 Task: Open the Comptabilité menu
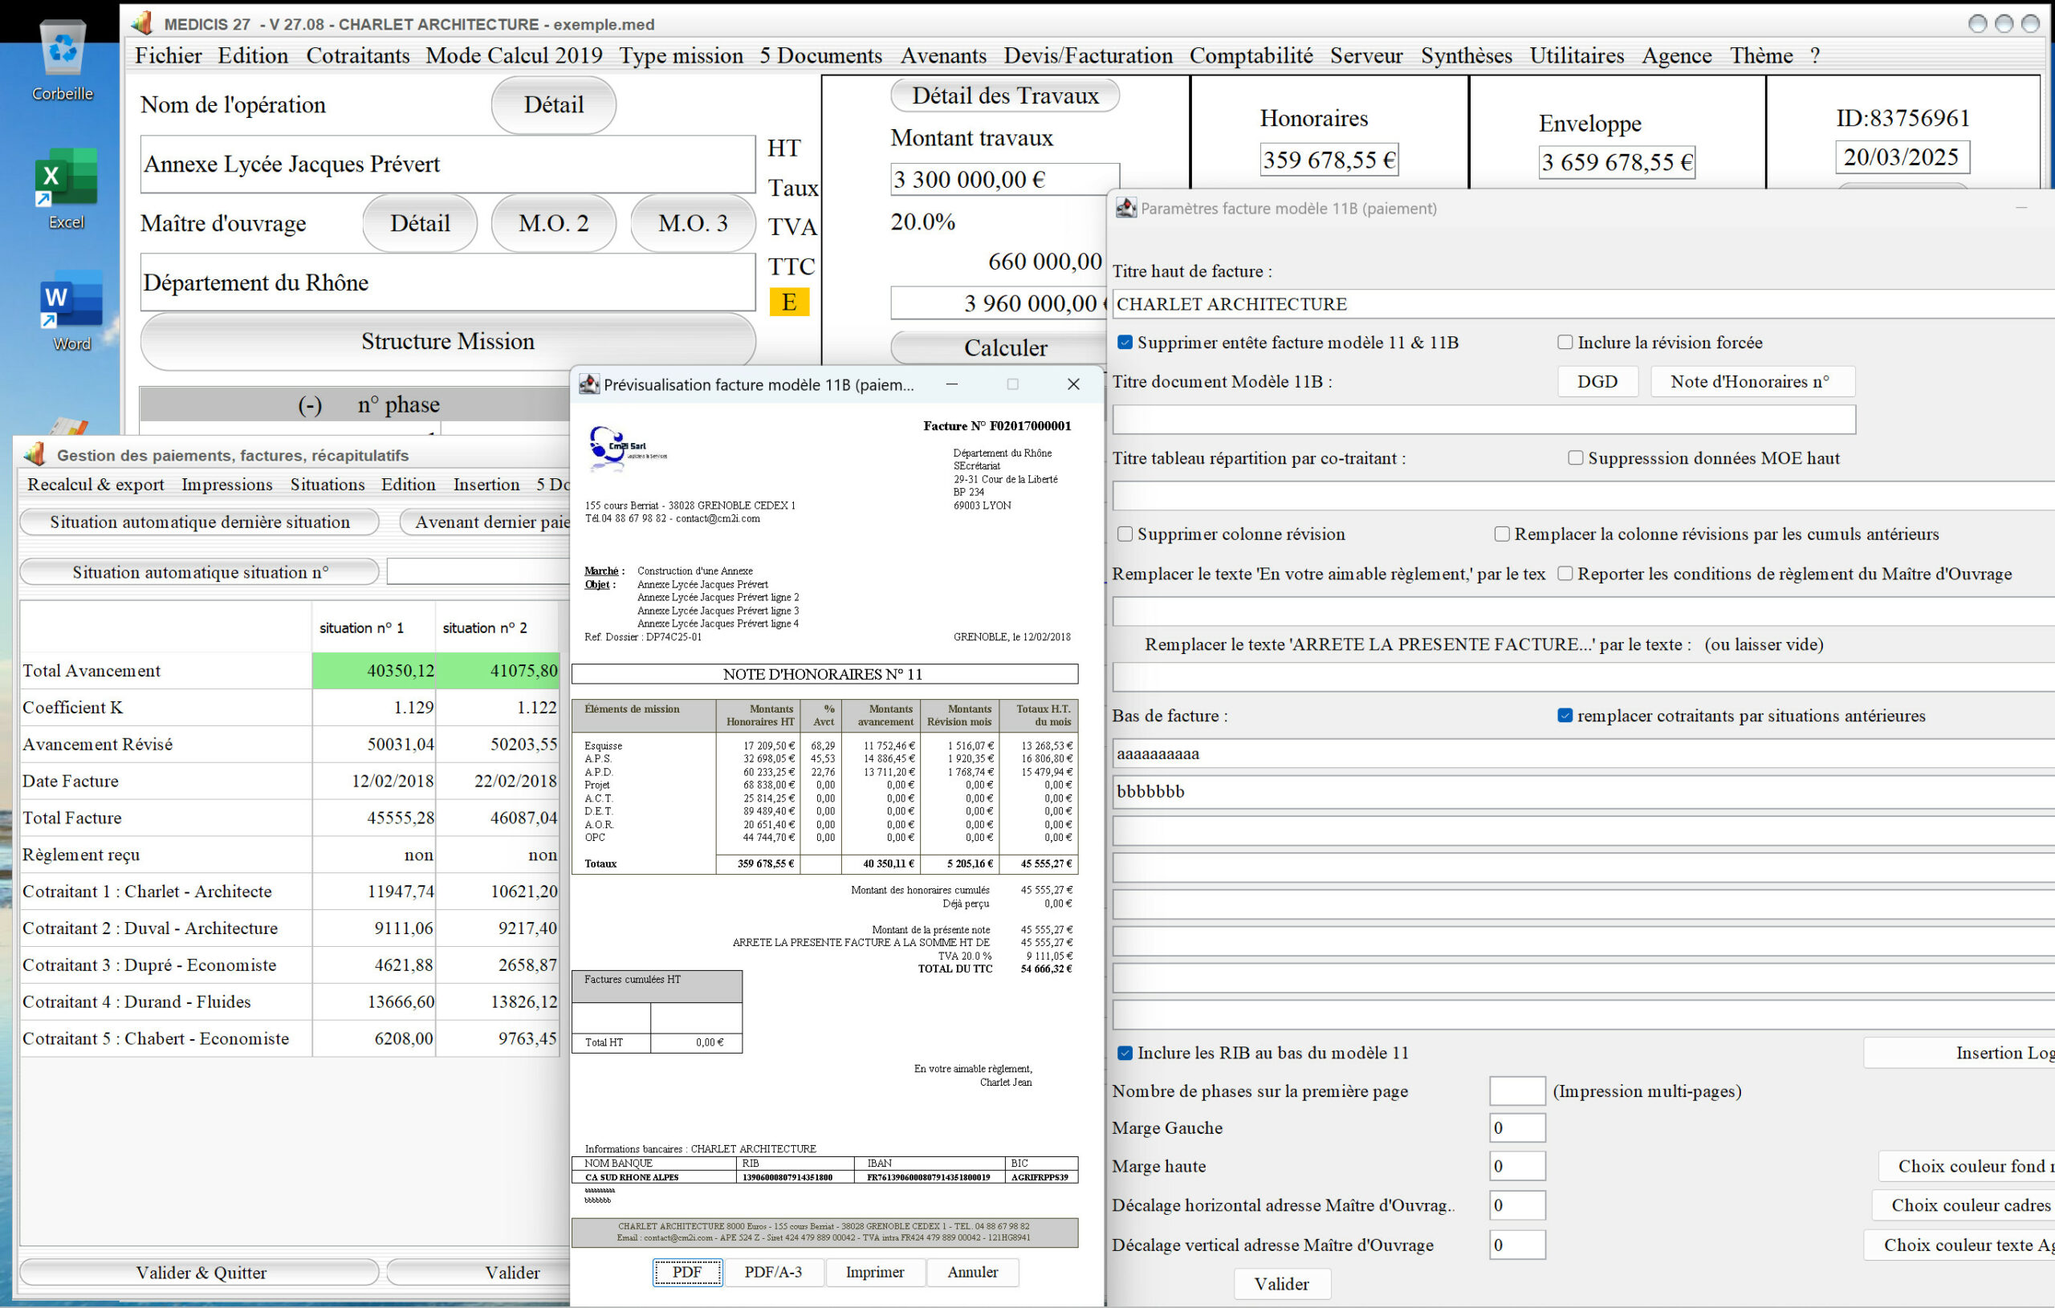[x=1251, y=55]
